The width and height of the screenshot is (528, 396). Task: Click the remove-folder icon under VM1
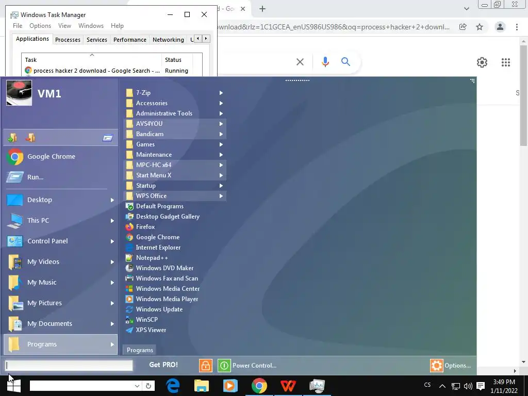click(x=30, y=138)
